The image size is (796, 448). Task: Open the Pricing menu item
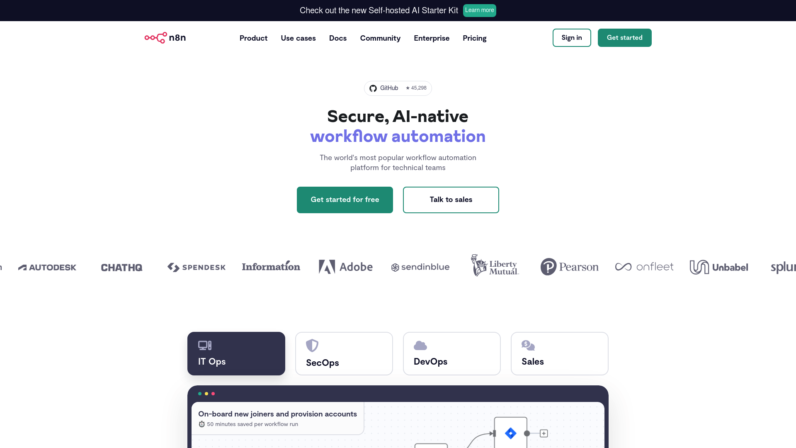tap(474, 38)
